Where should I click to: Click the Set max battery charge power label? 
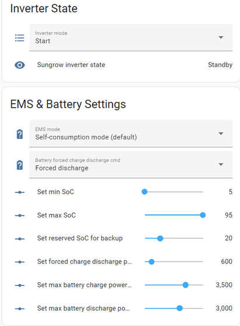pos(84,285)
